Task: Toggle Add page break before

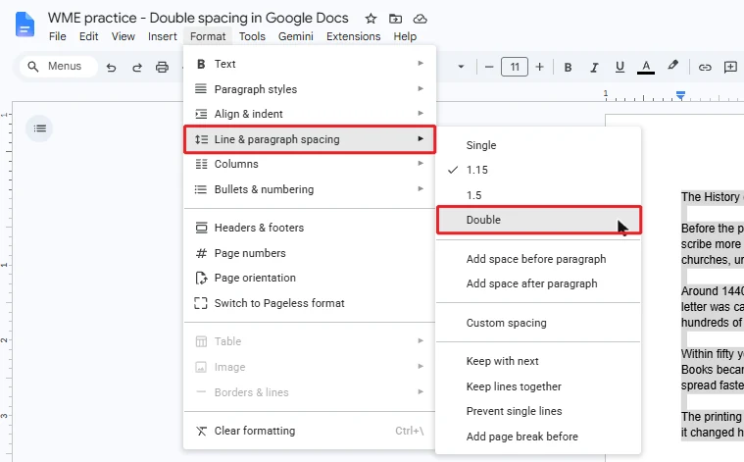Action: pos(538,436)
